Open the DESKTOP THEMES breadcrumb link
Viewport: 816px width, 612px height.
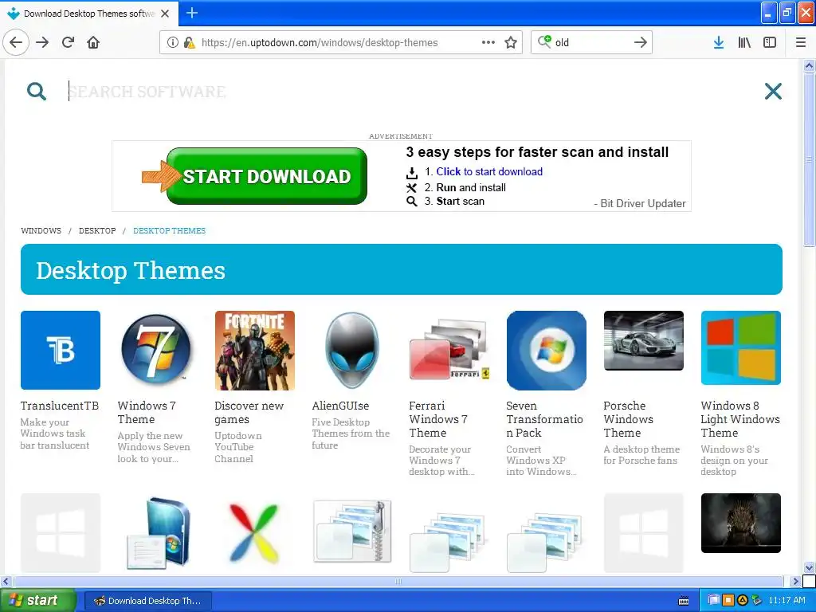169,230
